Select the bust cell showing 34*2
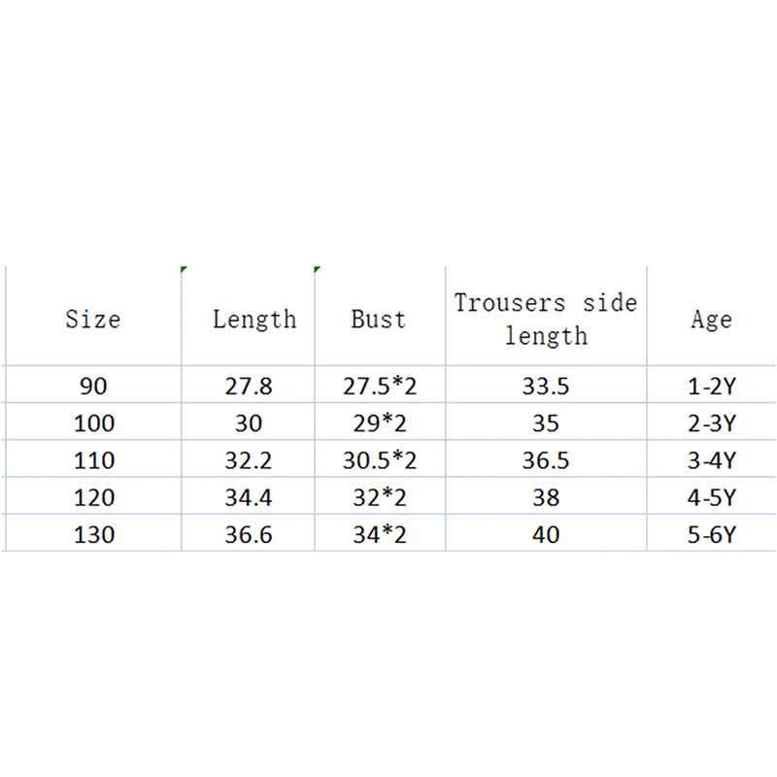The height and width of the screenshot is (777, 777). tap(380, 534)
